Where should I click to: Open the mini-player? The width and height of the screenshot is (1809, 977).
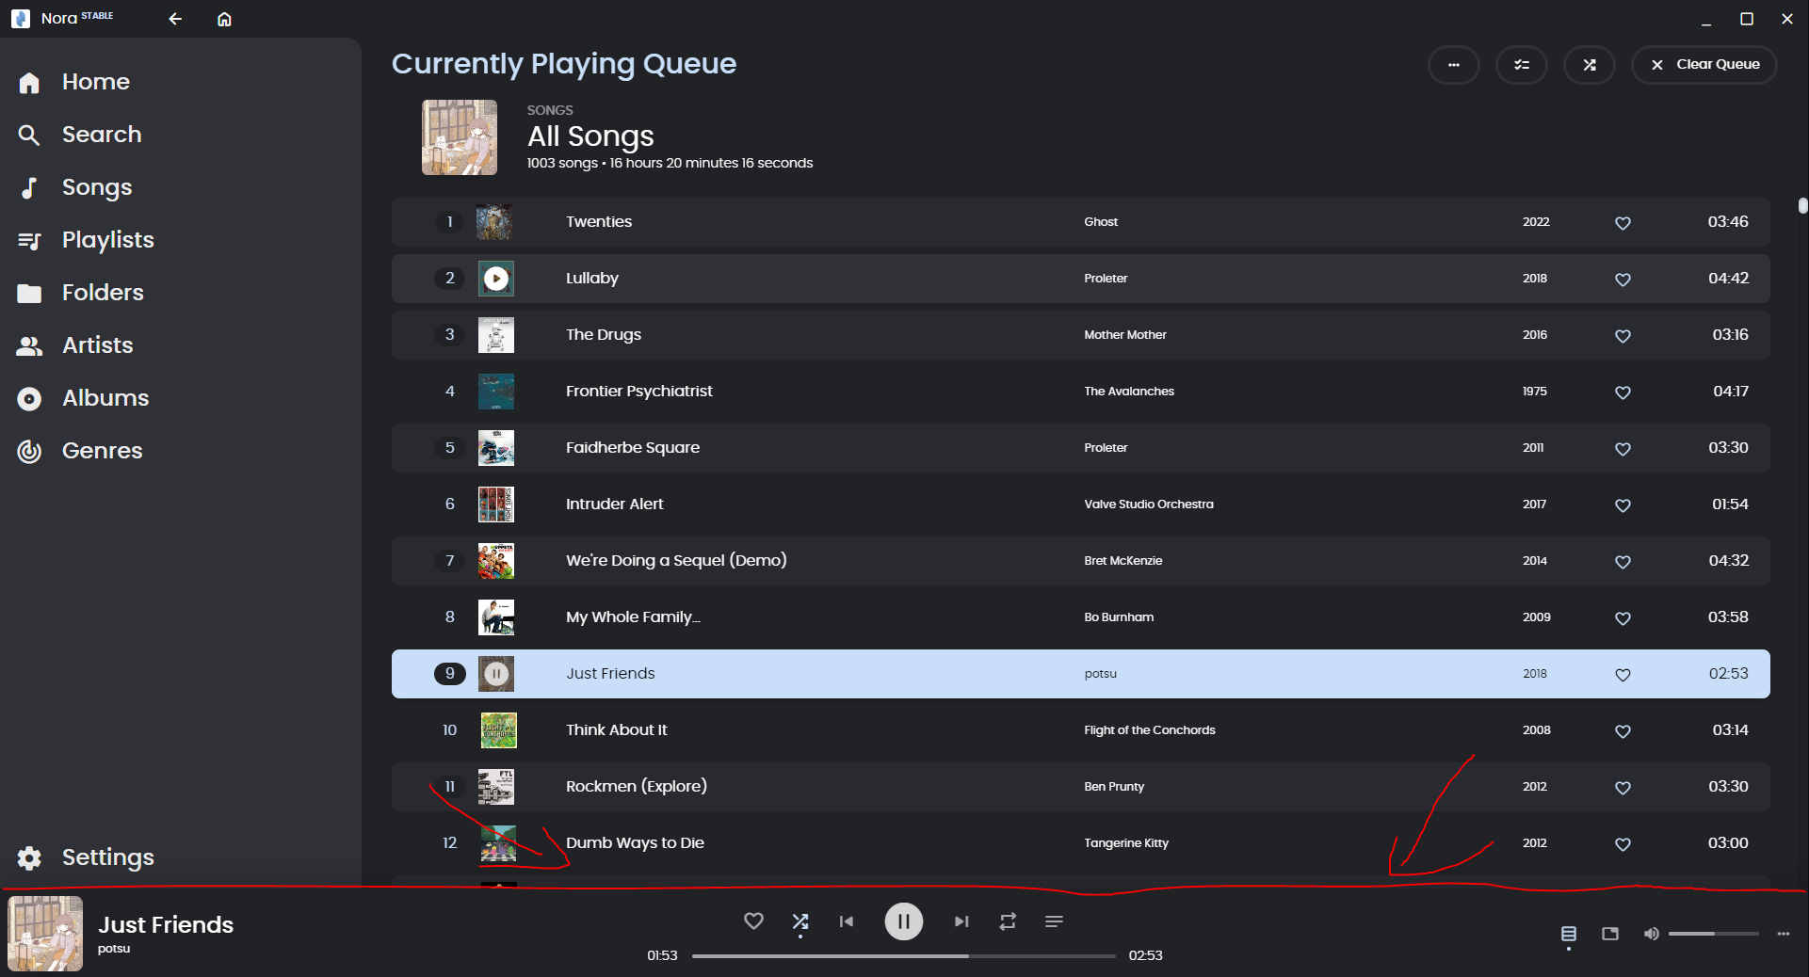coord(1610,933)
